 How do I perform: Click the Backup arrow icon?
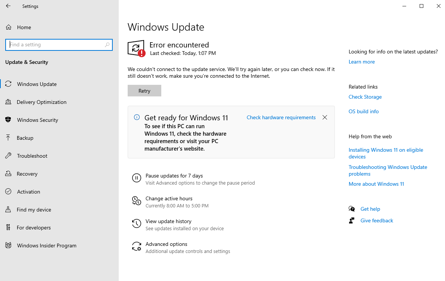(x=8, y=138)
